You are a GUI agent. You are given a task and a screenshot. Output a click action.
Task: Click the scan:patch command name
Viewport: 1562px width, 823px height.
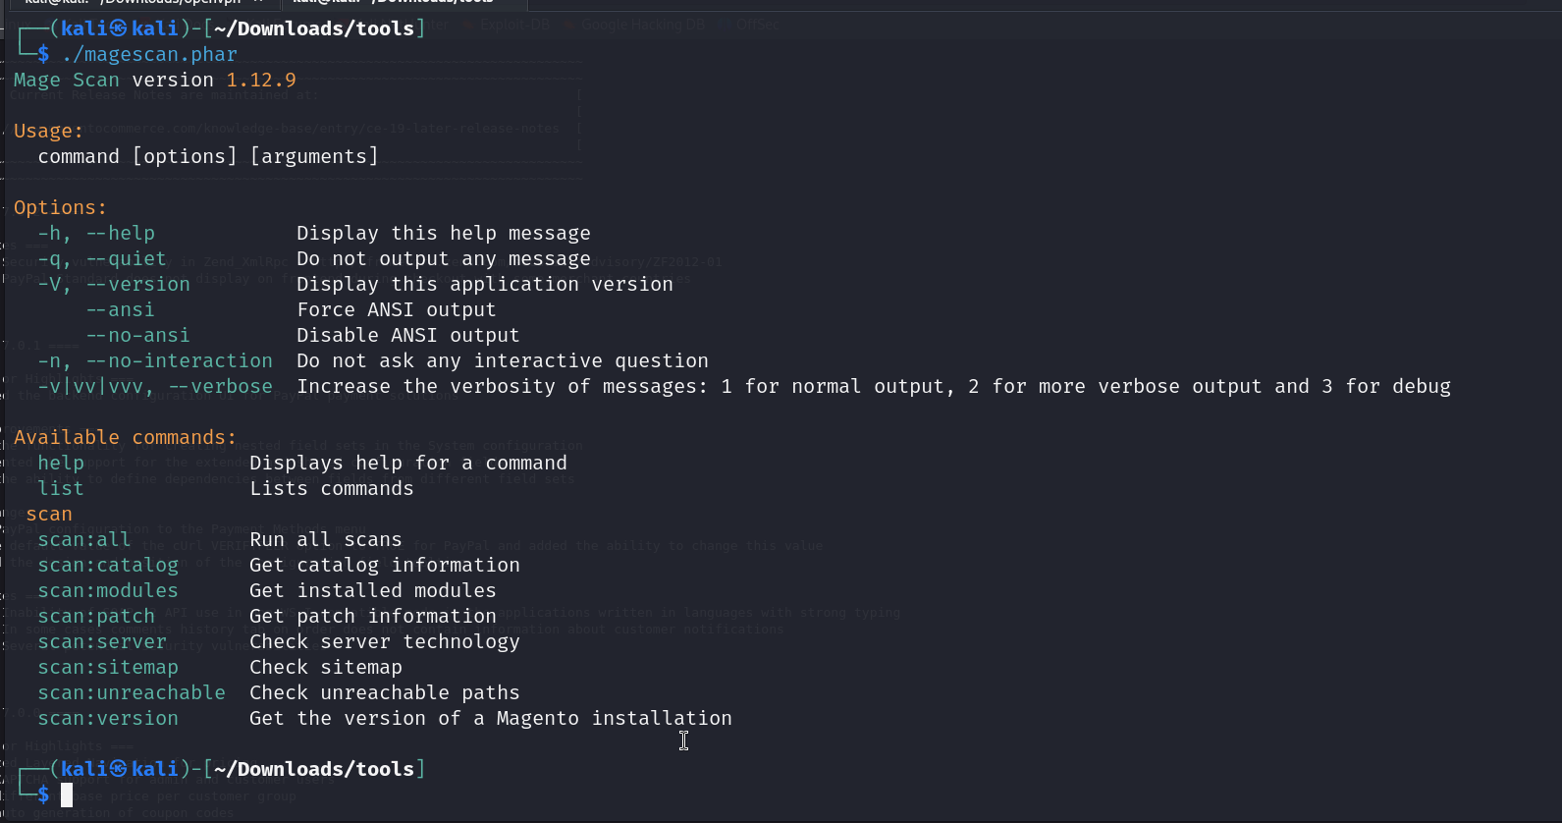tap(96, 617)
